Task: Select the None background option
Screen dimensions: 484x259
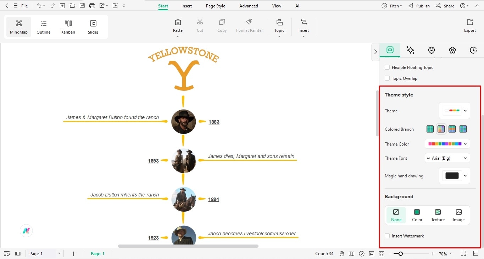Action: click(x=396, y=215)
